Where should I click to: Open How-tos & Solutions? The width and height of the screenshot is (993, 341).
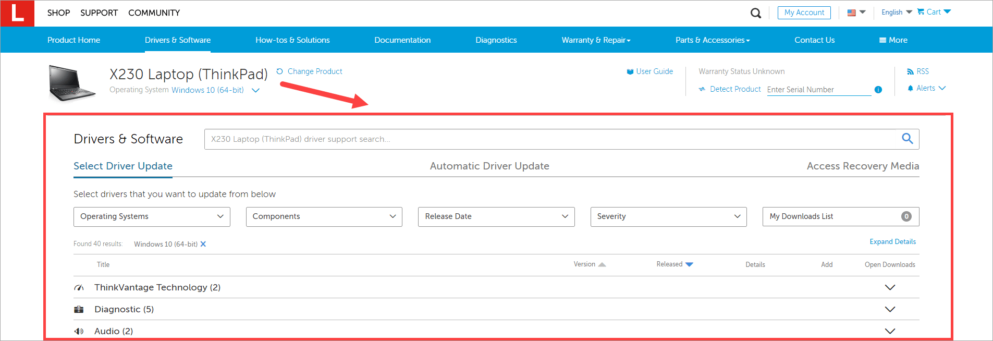pos(292,40)
